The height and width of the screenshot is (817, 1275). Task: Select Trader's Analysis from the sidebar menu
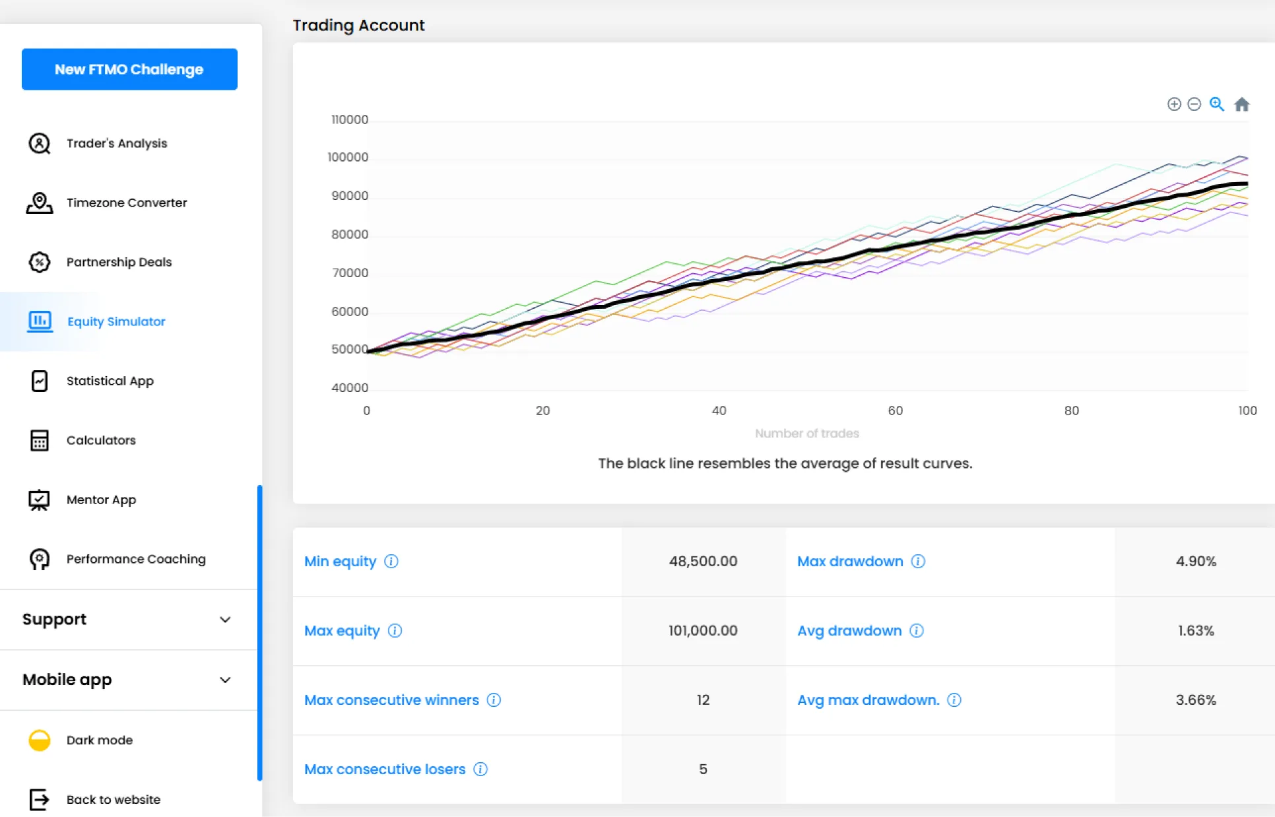[116, 143]
